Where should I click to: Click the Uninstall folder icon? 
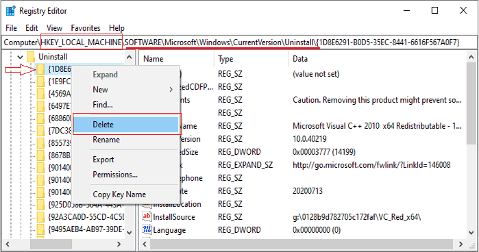click(31, 57)
